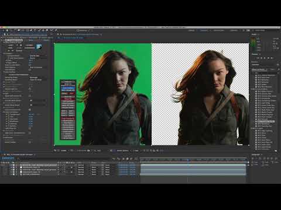Image resolution: width=281 pixels, height=210 pixels.
Task: Open the viewer magnification dropdown
Action: 64,150
